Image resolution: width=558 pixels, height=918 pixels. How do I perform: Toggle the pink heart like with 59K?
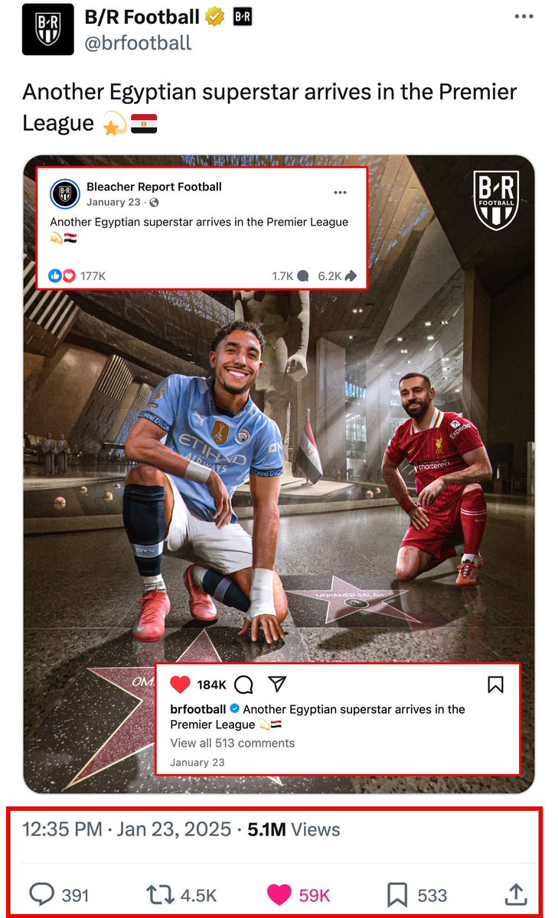[x=298, y=894]
